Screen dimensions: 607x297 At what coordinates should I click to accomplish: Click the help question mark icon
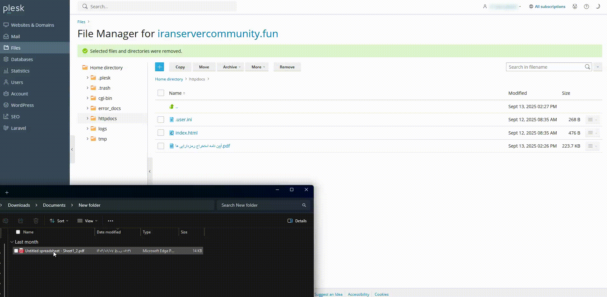[x=586, y=6]
